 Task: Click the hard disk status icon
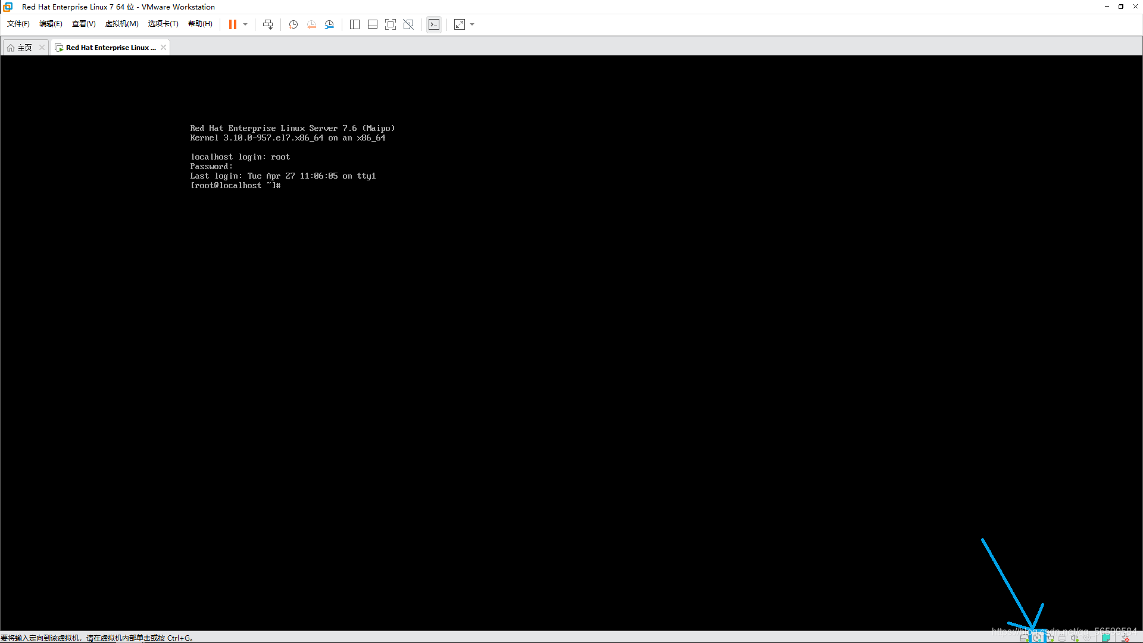pos(1024,638)
